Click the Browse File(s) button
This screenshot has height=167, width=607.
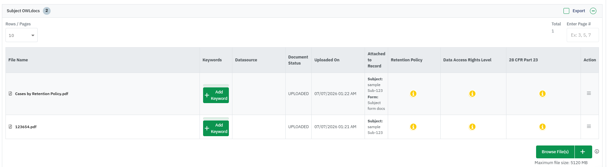coord(555,152)
